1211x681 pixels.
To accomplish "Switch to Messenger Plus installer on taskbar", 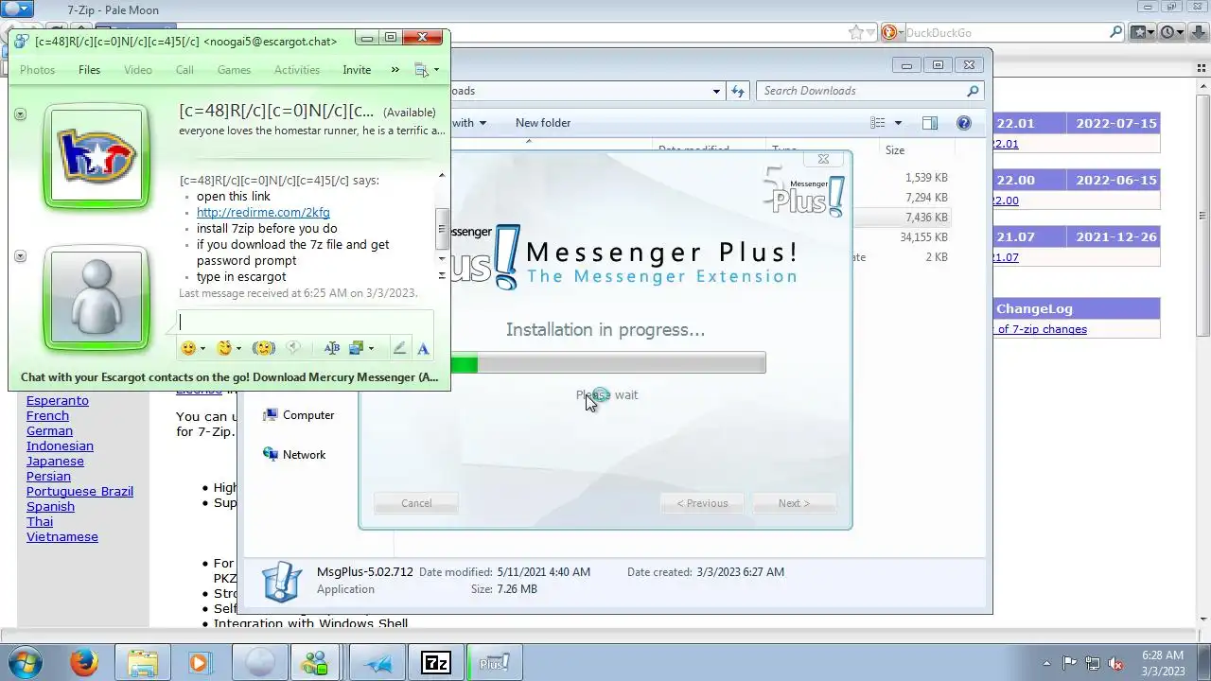I will point(494,663).
